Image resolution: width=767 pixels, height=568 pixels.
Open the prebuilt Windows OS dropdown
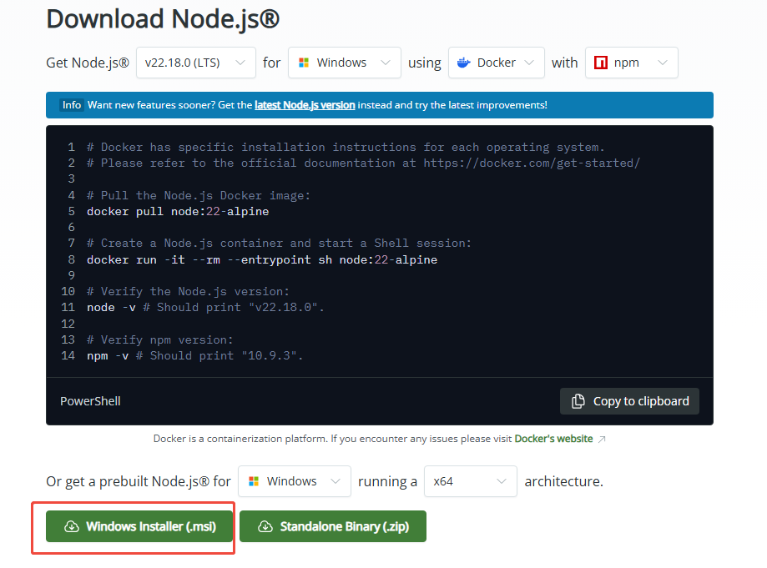[294, 481]
